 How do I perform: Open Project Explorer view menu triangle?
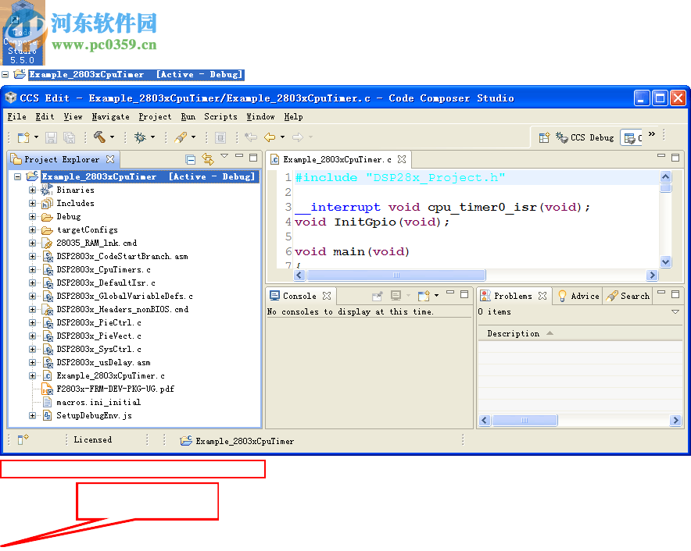pyautogui.click(x=224, y=156)
